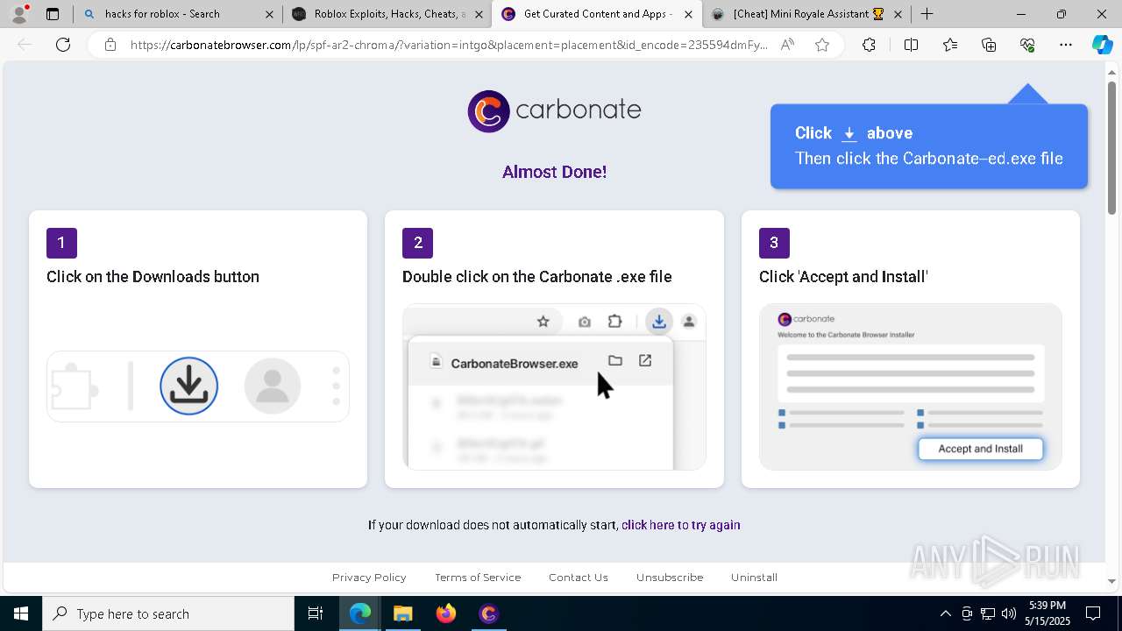This screenshot has height=631, width=1122.
Task: Click the carbonatebrowser.com address bar
Action: coord(449,45)
